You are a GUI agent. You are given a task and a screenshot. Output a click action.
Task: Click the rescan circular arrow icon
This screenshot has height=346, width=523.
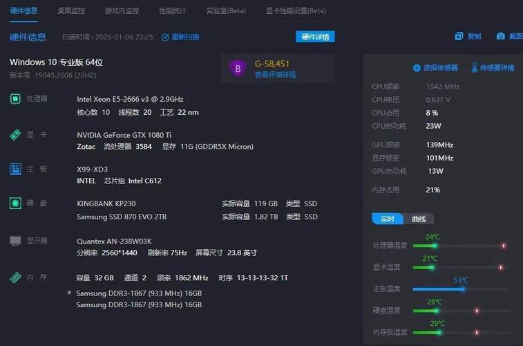[164, 37]
